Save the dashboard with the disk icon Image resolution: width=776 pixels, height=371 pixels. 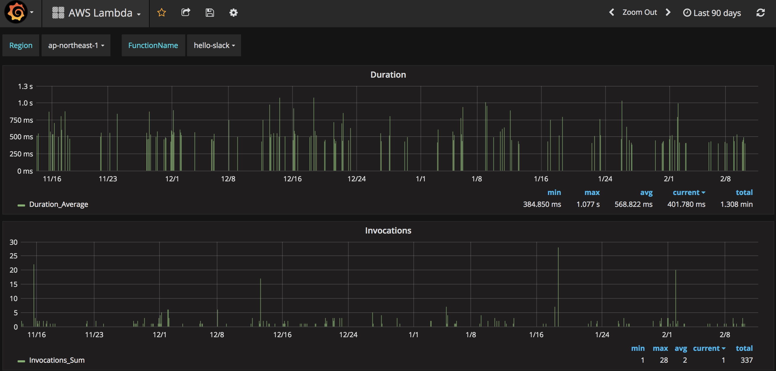[x=210, y=12]
